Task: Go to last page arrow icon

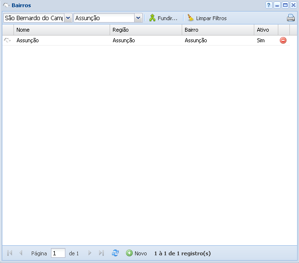Action: pyautogui.click(x=101, y=253)
